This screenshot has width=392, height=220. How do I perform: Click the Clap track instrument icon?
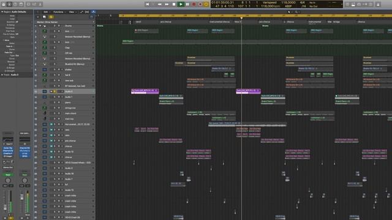tap(45, 48)
